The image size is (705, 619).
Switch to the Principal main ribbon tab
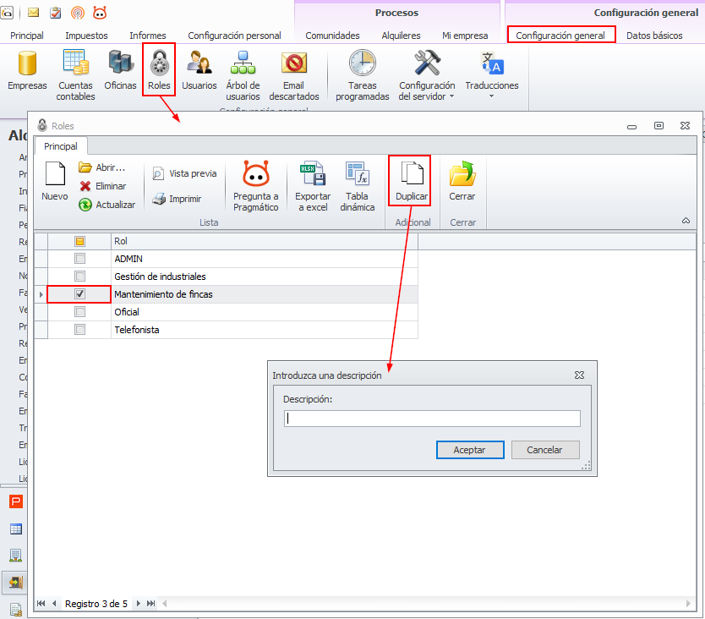(27, 36)
